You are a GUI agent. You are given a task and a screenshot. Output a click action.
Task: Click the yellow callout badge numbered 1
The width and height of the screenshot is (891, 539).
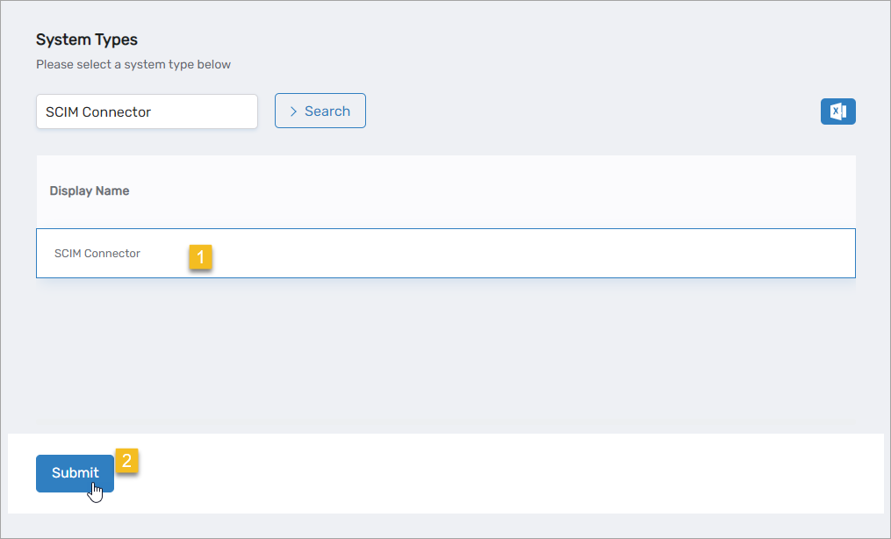pos(200,257)
